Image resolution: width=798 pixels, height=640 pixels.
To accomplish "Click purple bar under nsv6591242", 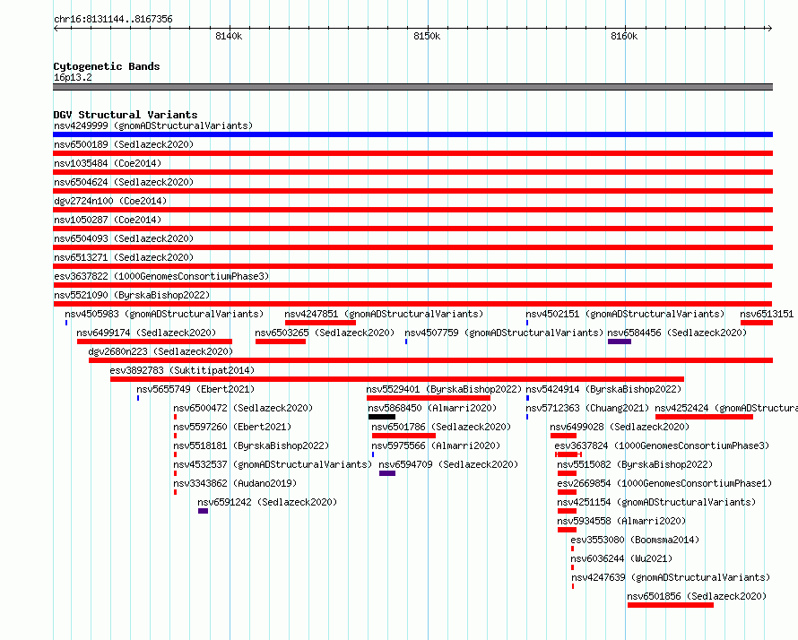I will [x=203, y=511].
